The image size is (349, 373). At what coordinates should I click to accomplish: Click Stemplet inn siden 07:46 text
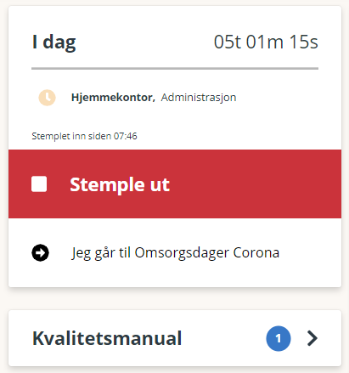tap(84, 136)
